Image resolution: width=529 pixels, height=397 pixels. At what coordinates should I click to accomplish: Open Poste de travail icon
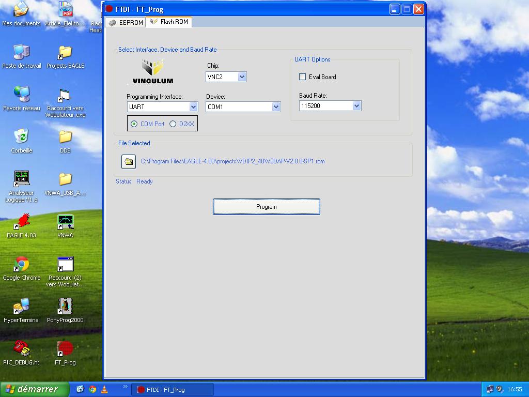tap(22, 56)
